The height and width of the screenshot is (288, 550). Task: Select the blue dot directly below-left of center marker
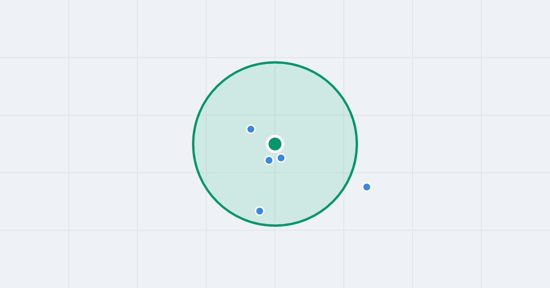pyautogui.click(x=269, y=160)
